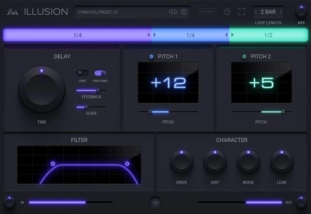Click the FILTER section title
The width and height of the screenshot is (311, 214).
click(79, 140)
